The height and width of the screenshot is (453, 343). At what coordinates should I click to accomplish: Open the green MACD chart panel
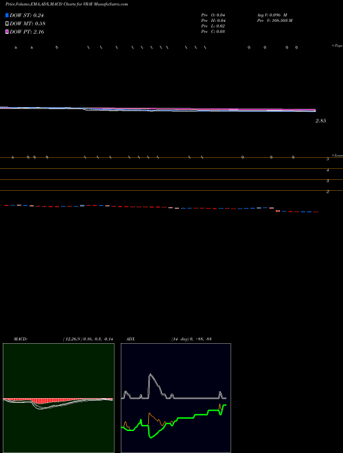click(58, 398)
